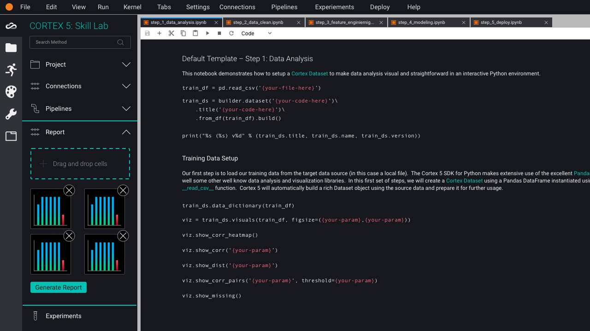
Task: Open the Kernel menu
Action: [x=133, y=7]
